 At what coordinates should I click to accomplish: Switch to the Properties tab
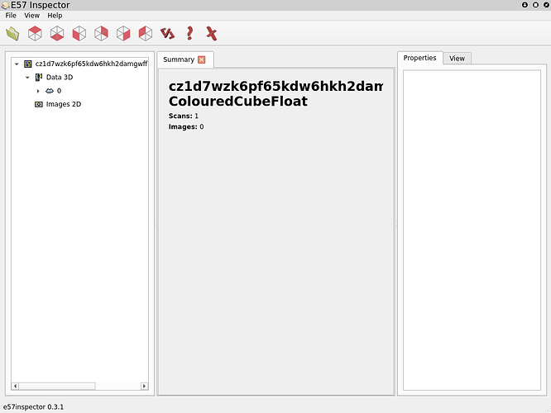coord(419,58)
